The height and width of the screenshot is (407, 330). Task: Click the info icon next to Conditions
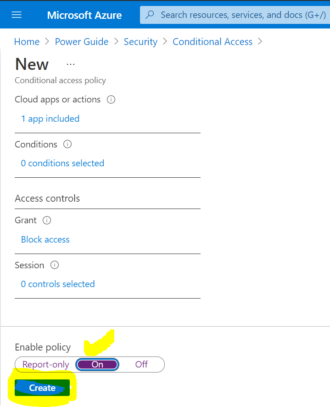pyautogui.click(x=67, y=144)
